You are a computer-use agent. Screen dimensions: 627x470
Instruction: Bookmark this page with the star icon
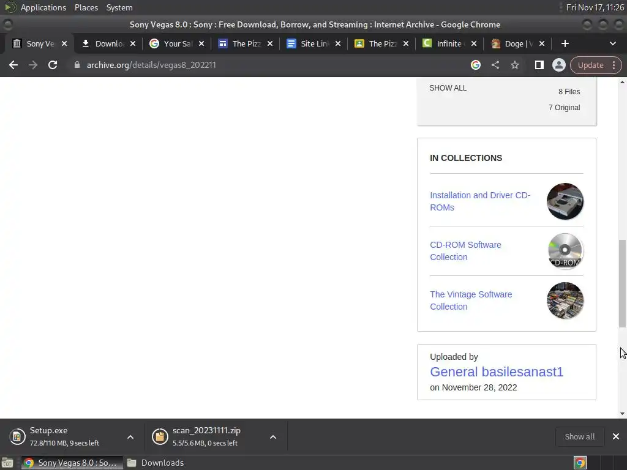514,65
